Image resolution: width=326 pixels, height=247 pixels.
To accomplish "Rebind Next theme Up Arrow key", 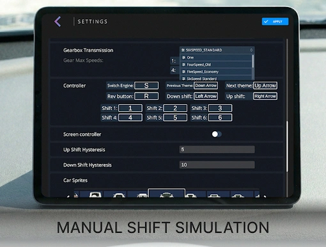I will (x=265, y=86).
